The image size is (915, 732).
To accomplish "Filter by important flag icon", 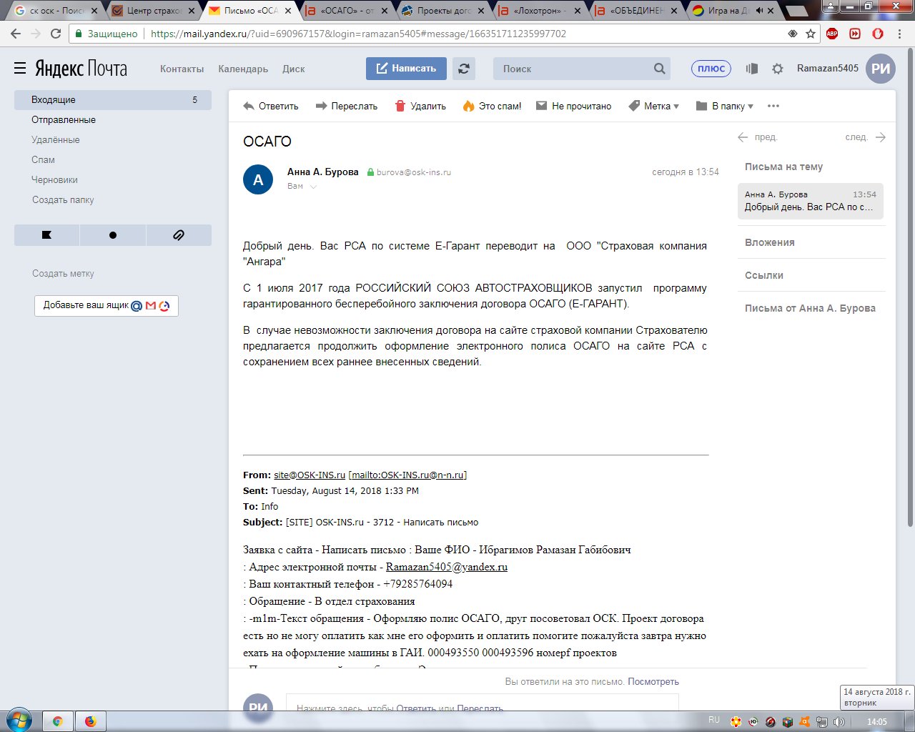I will [46, 234].
